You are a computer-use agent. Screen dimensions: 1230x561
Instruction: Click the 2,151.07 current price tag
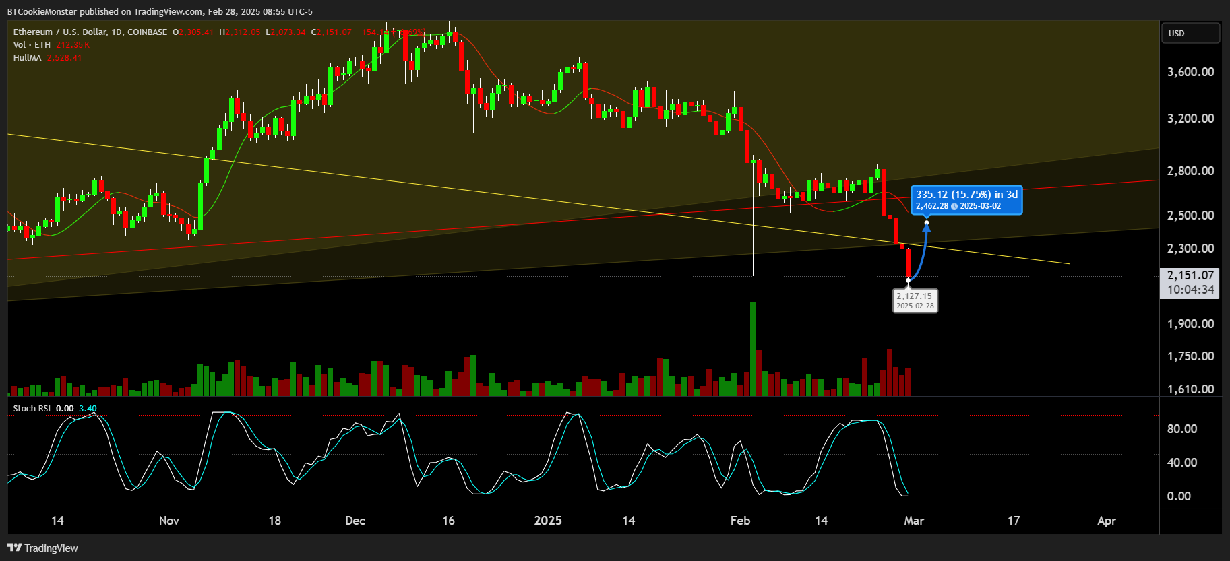1190,275
